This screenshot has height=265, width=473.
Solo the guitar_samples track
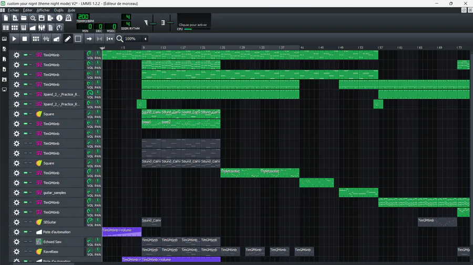pyautogui.click(x=30, y=193)
